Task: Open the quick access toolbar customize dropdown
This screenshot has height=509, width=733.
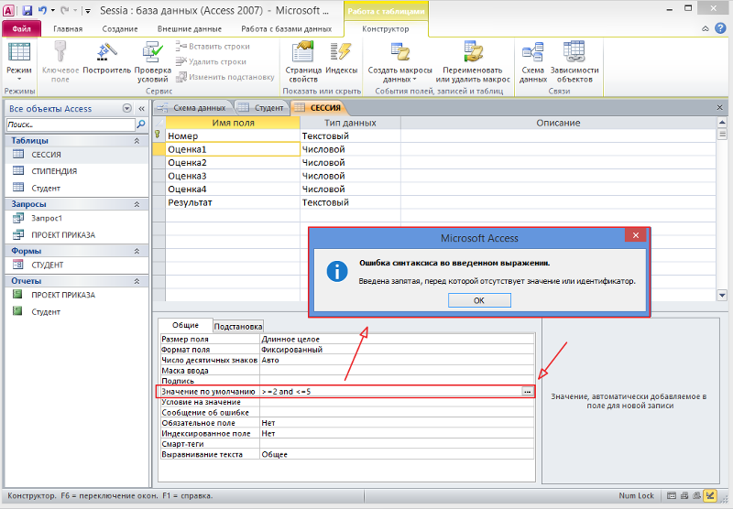Action: click(x=87, y=11)
